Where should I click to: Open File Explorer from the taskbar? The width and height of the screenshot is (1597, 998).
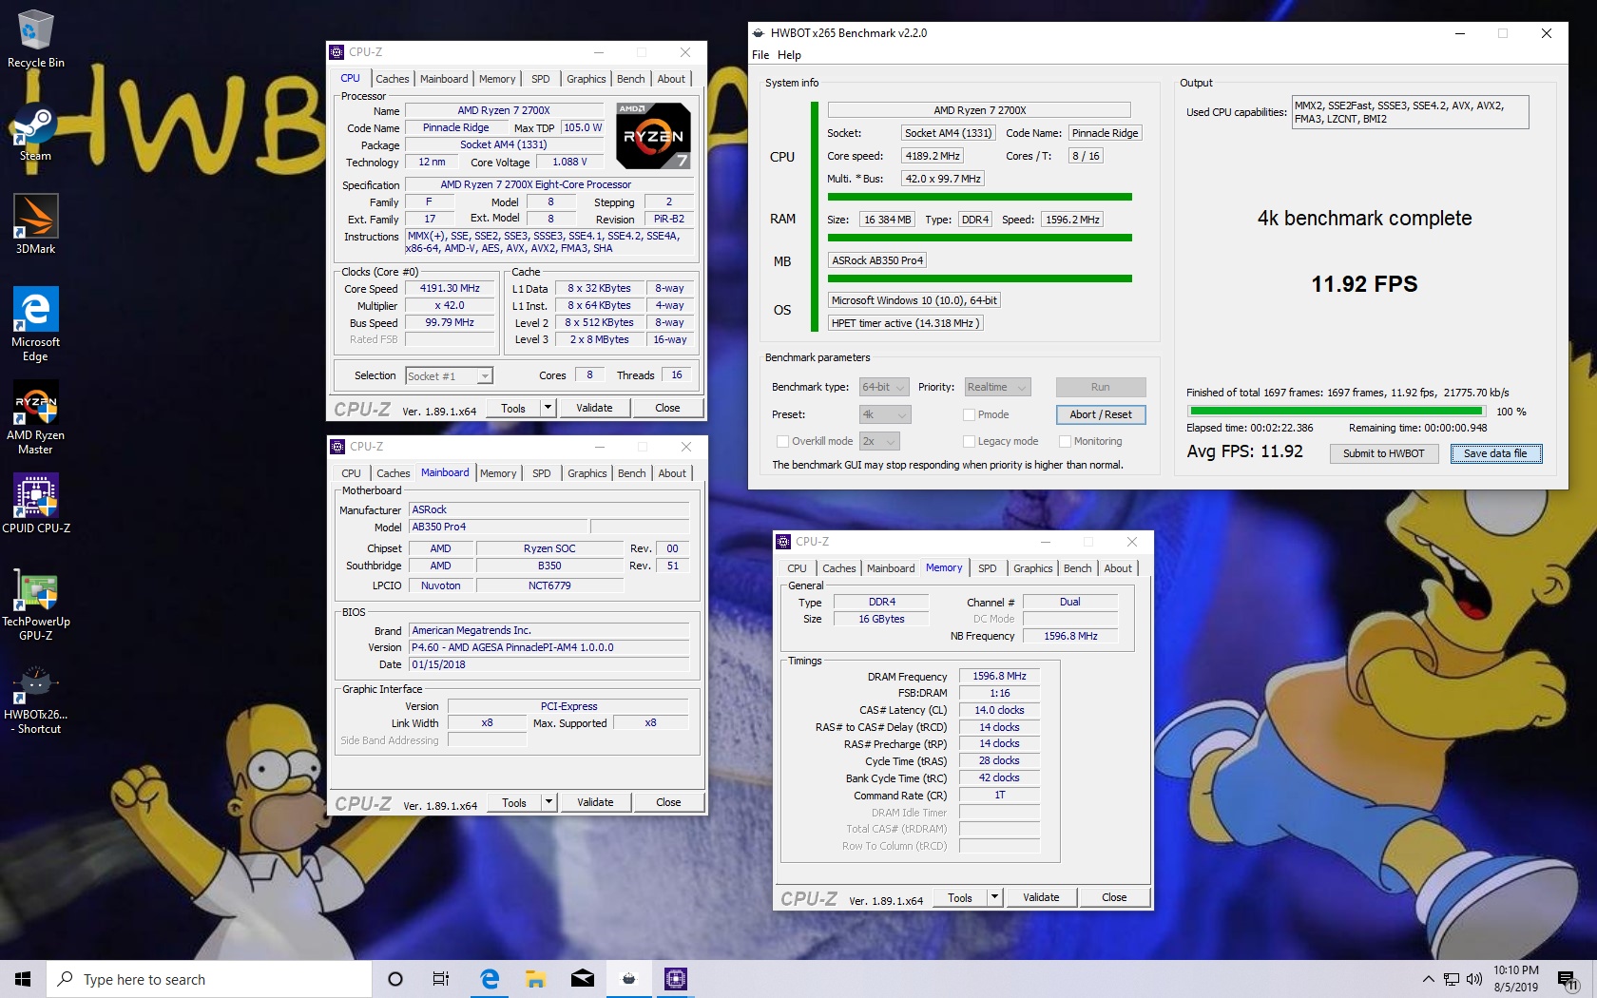tap(535, 979)
